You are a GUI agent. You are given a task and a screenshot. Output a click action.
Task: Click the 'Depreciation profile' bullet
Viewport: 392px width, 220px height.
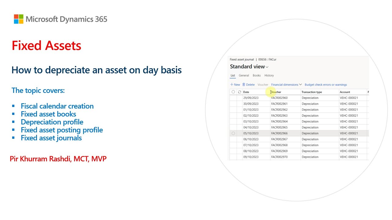point(52,122)
